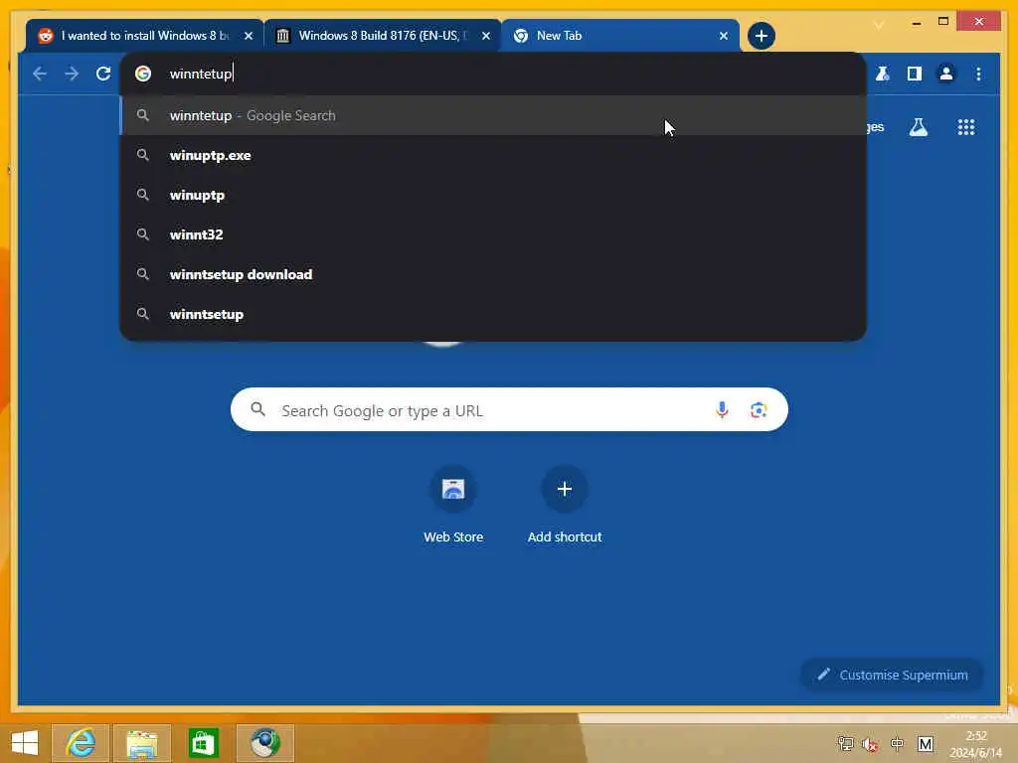Viewport: 1018px width, 763px height.
Task: Open the tab search chevron in the title bar
Action: (879, 25)
